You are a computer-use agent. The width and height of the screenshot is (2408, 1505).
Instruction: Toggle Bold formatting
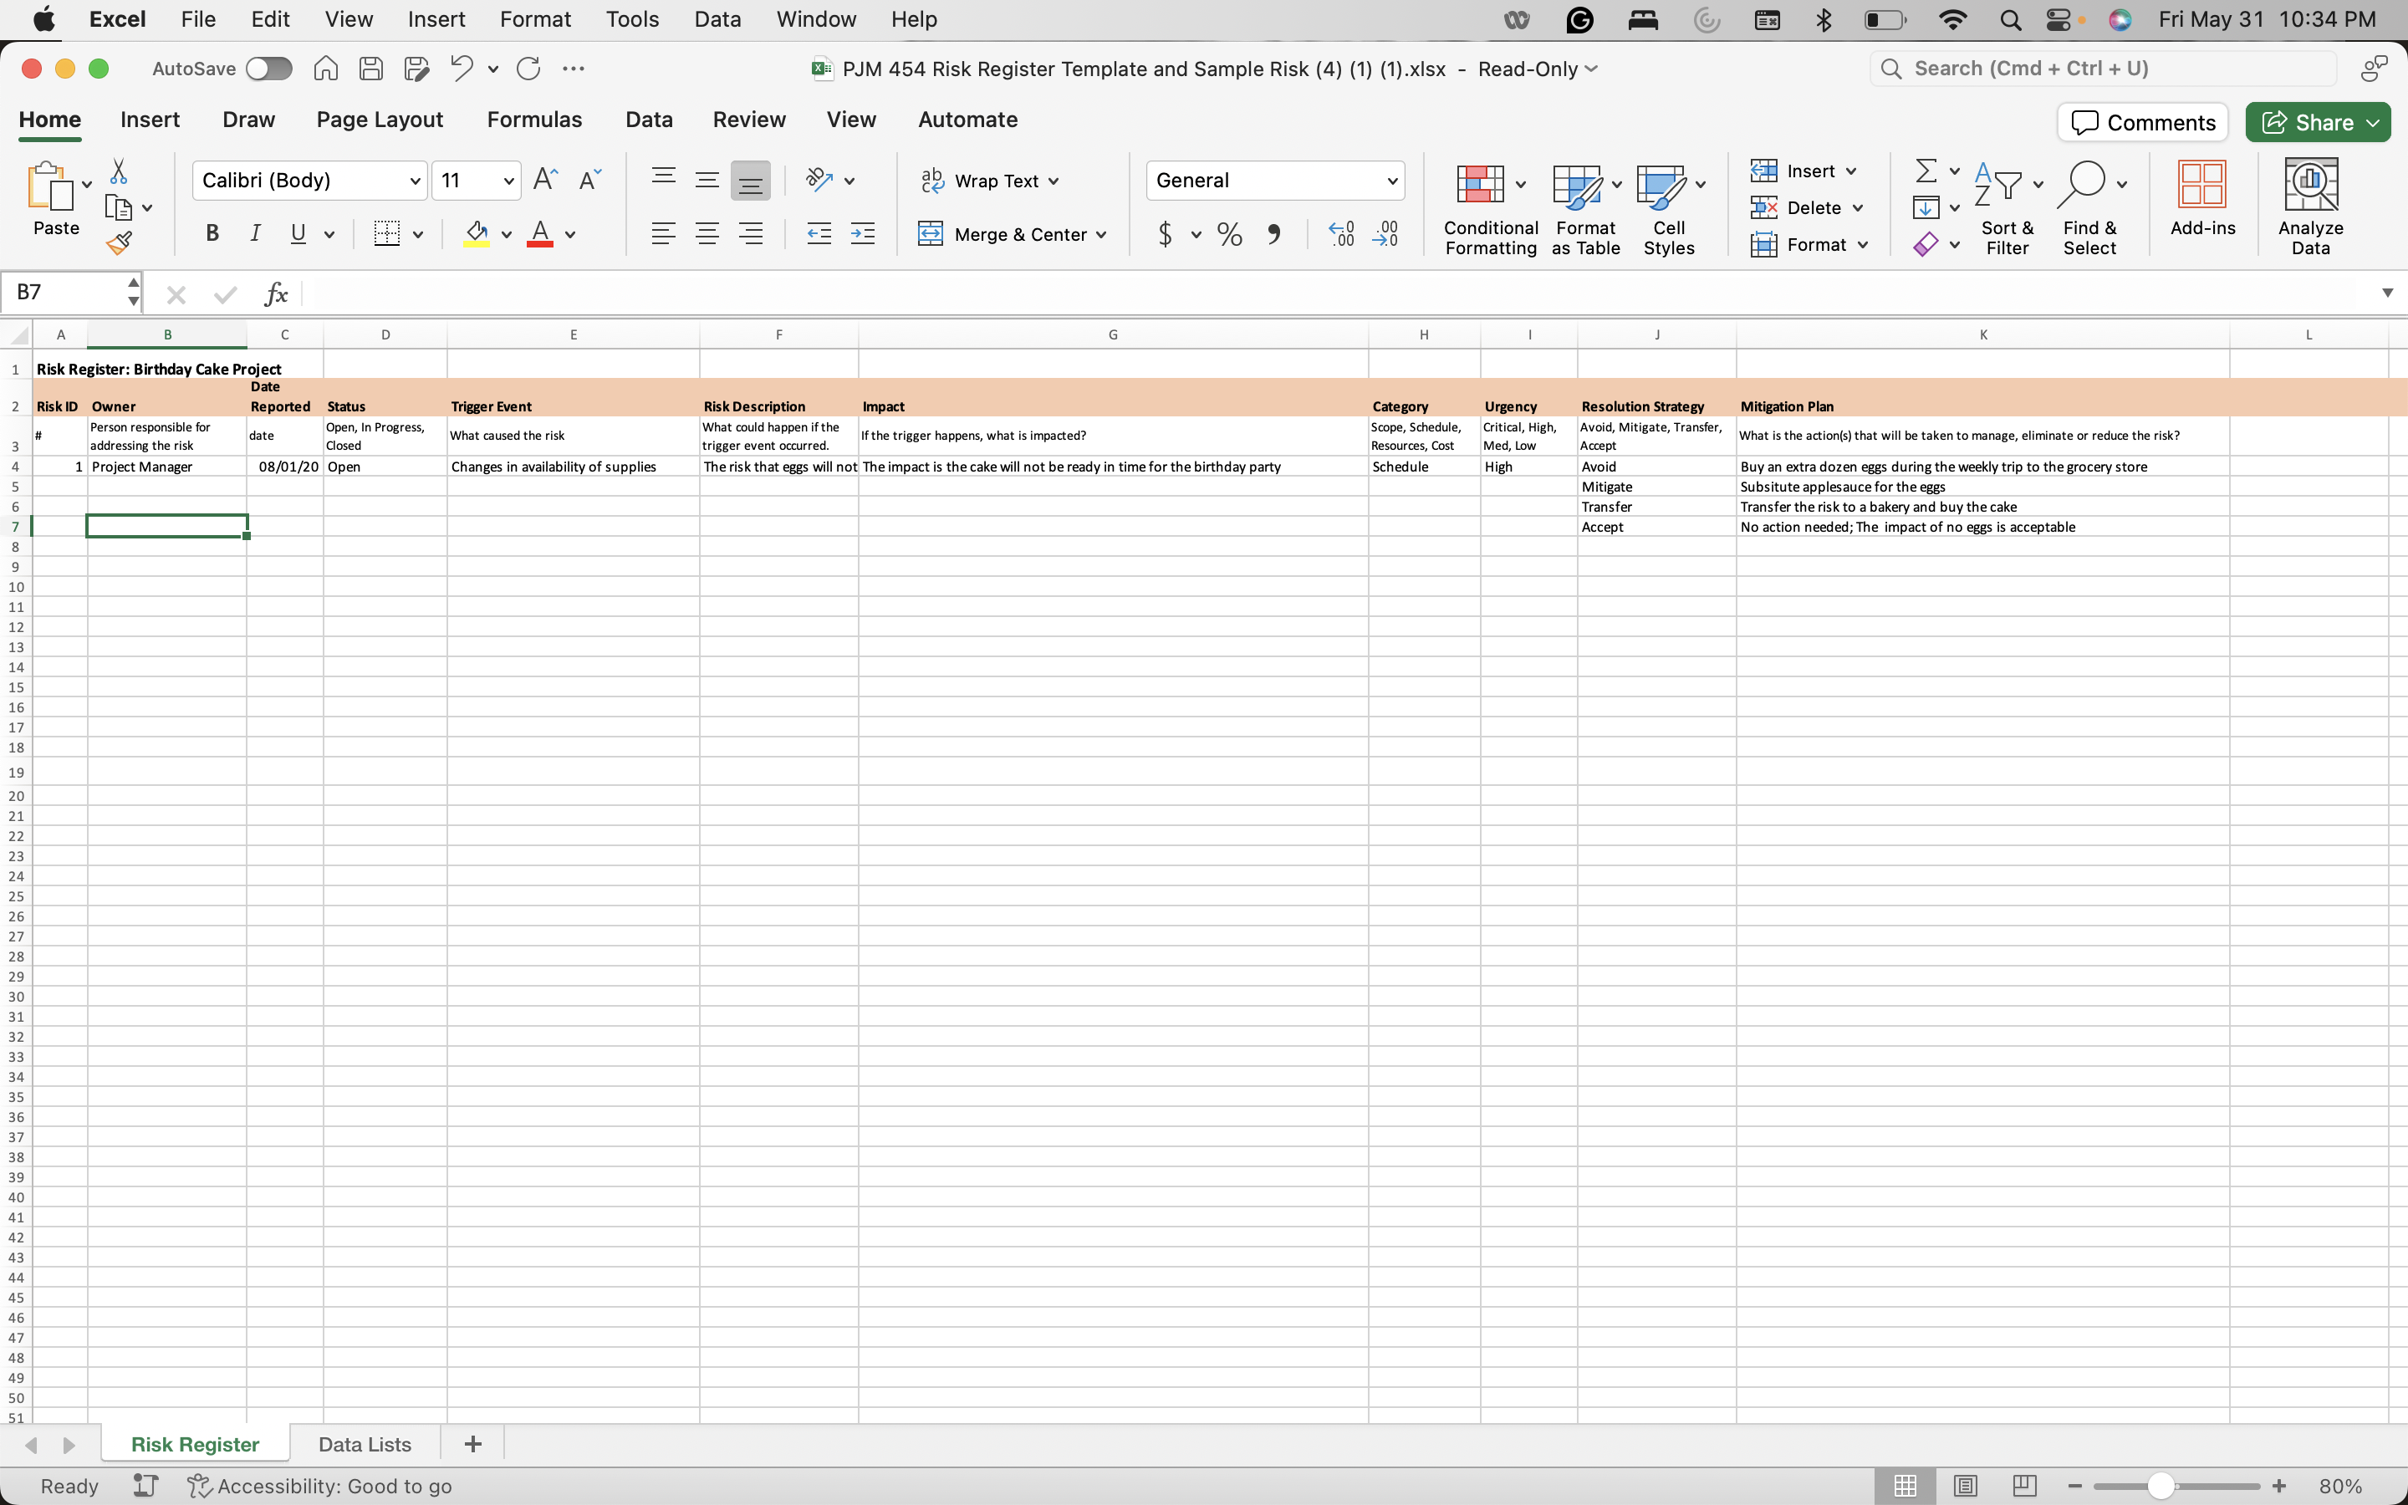click(x=211, y=234)
